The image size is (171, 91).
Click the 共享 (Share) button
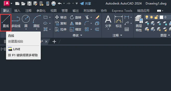point(85,3)
